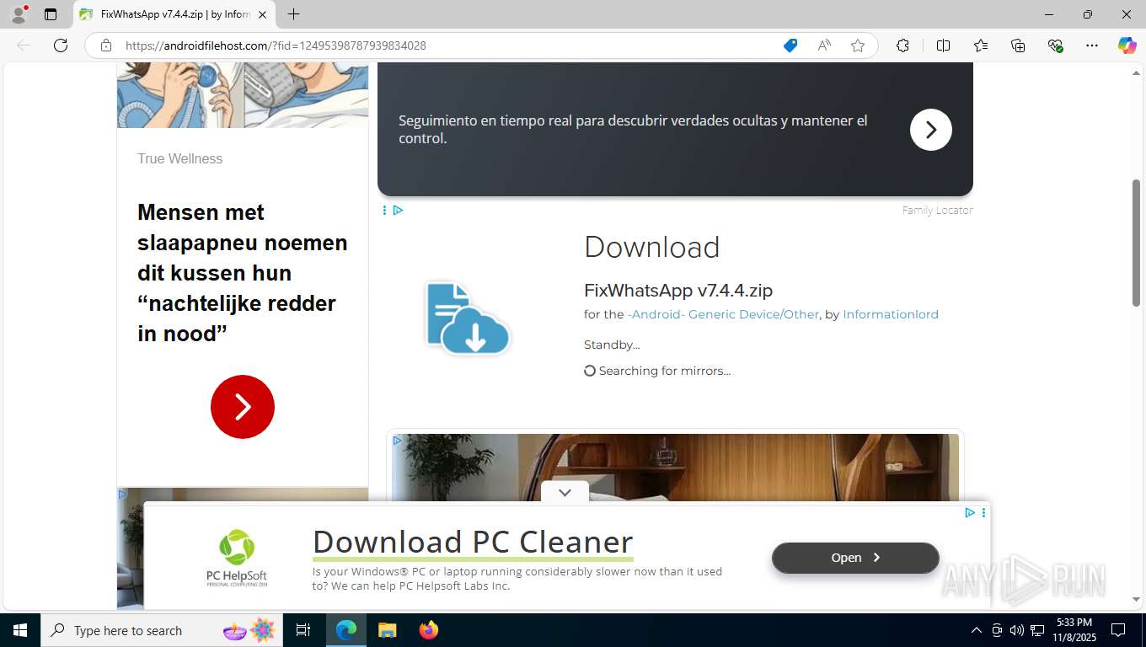Click the PC HelpSoft logo
The width and height of the screenshot is (1146, 647).
point(237,557)
